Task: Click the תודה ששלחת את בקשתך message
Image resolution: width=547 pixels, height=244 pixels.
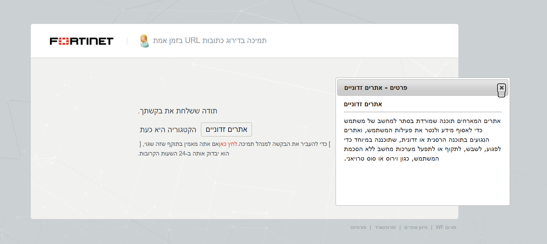Action: coord(178,111)
